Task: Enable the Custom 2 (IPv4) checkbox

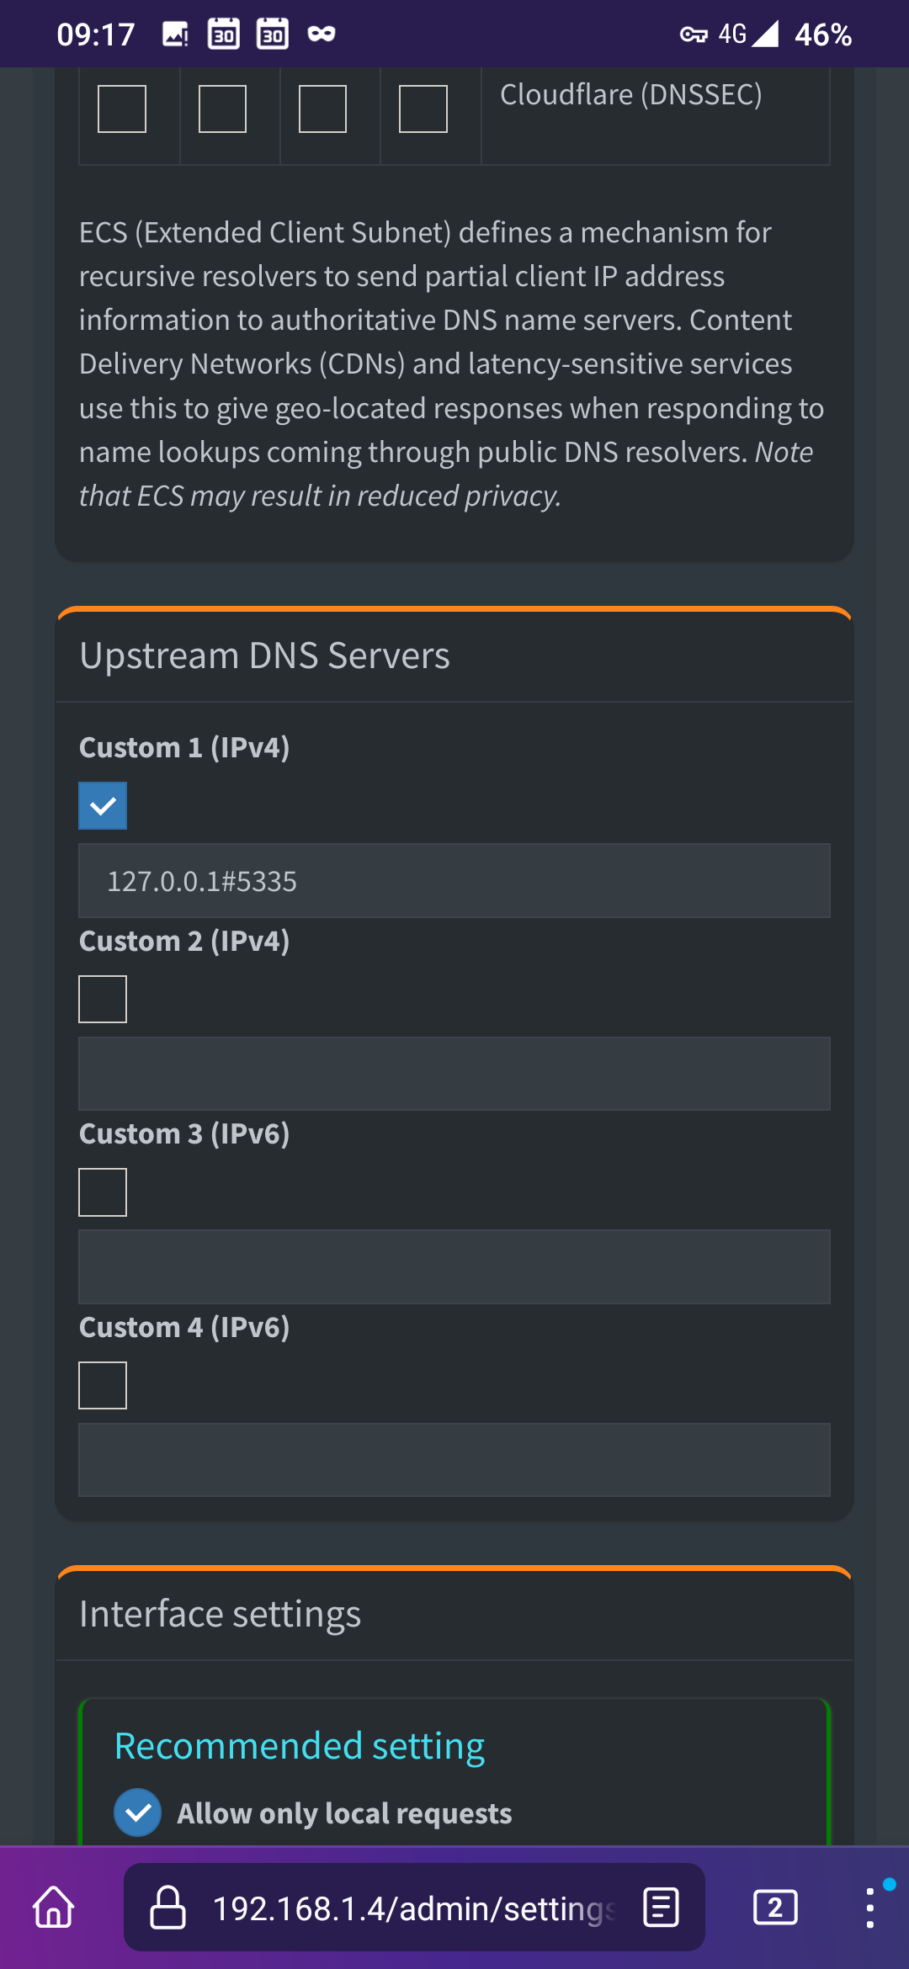Action: [x=103, y=1000]
